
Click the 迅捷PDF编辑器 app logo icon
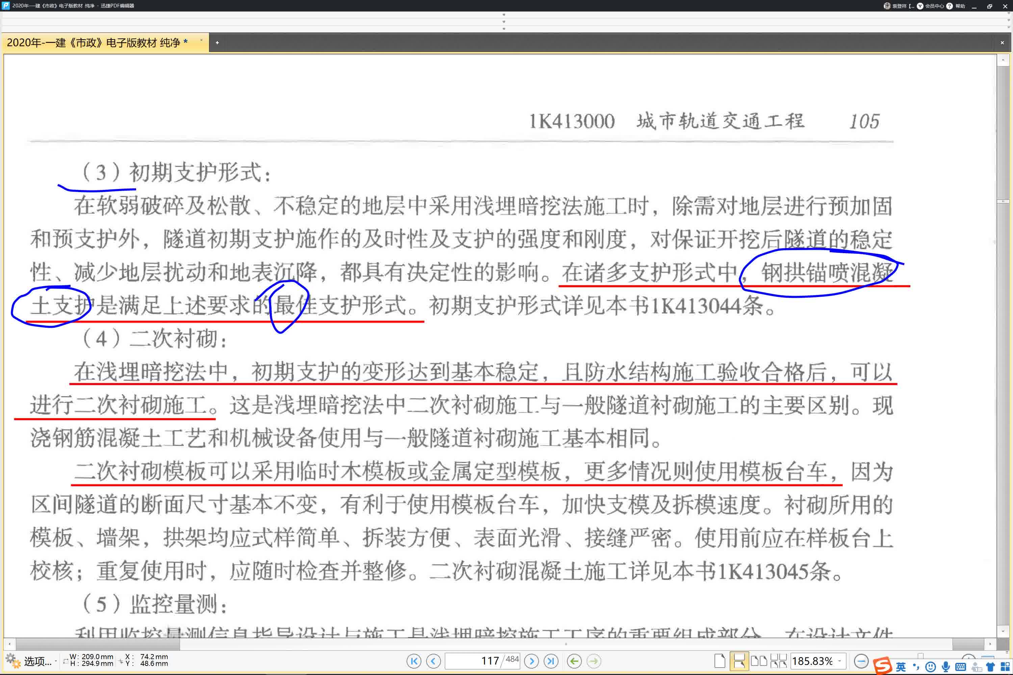tap(6, 6)
